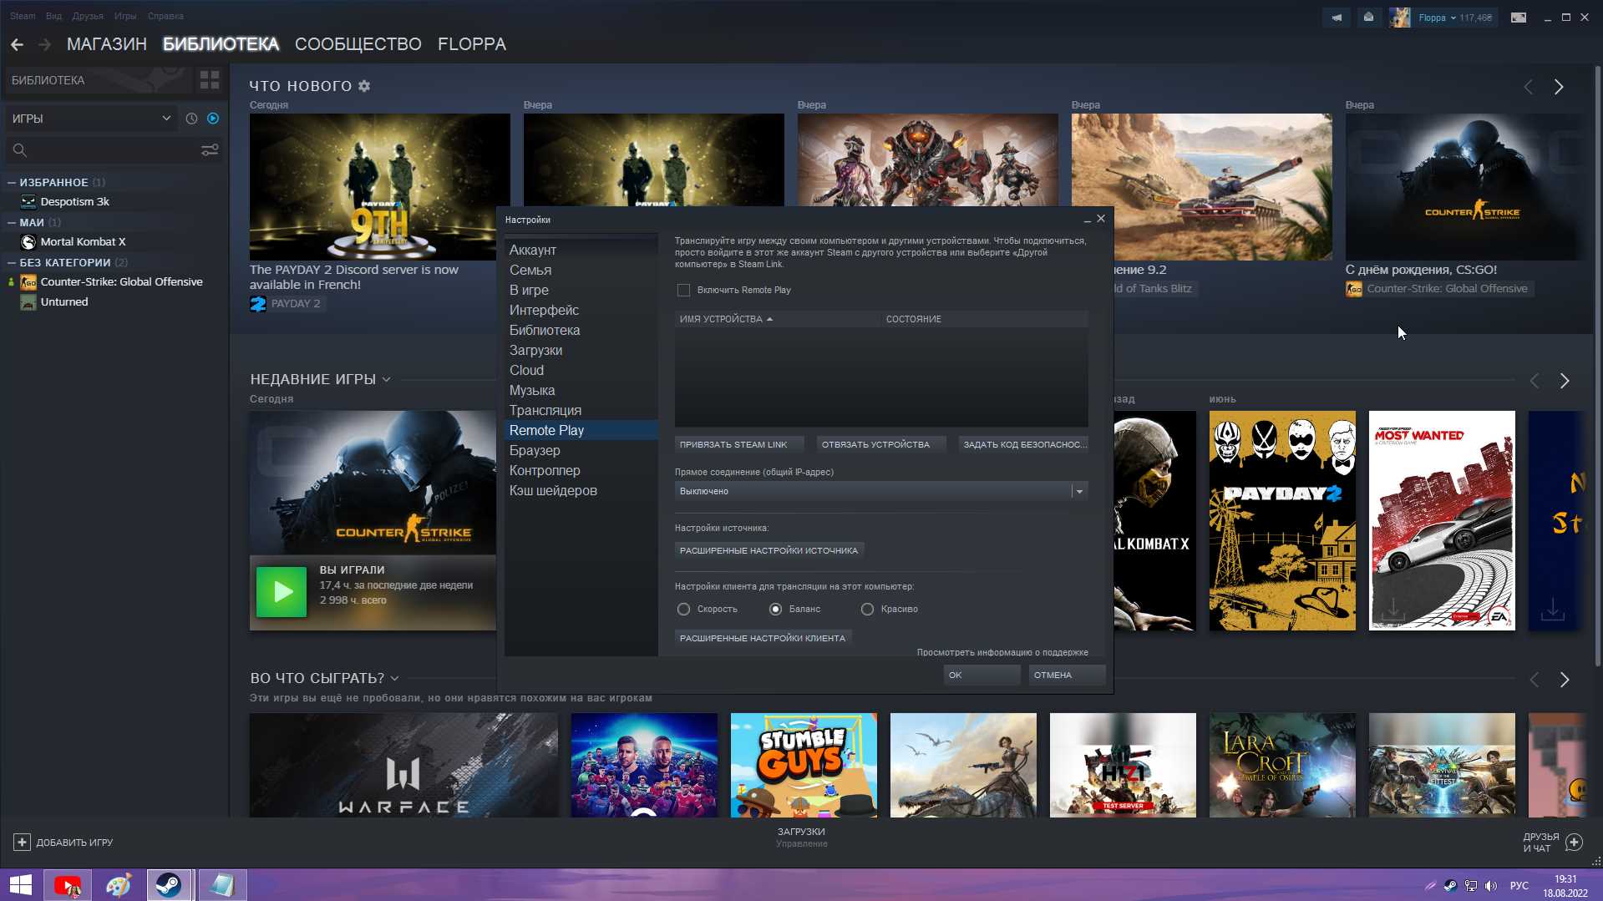Screen dimensions: 1603x901
Task: Click the Despotism 3k game icon
Action: pyautogui.click(x=28, y=201)
